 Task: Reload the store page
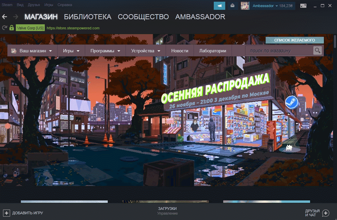[x=4, y=28]
